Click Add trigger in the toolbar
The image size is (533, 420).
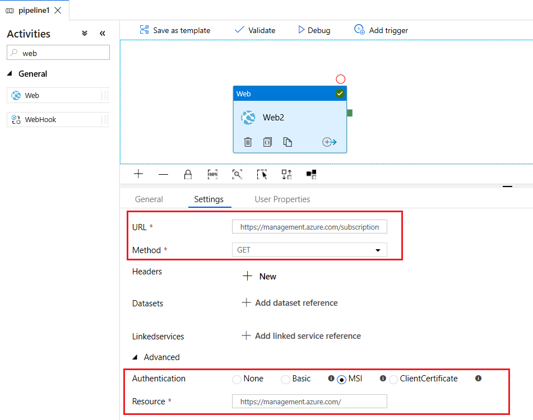click(x=381, y=30)
